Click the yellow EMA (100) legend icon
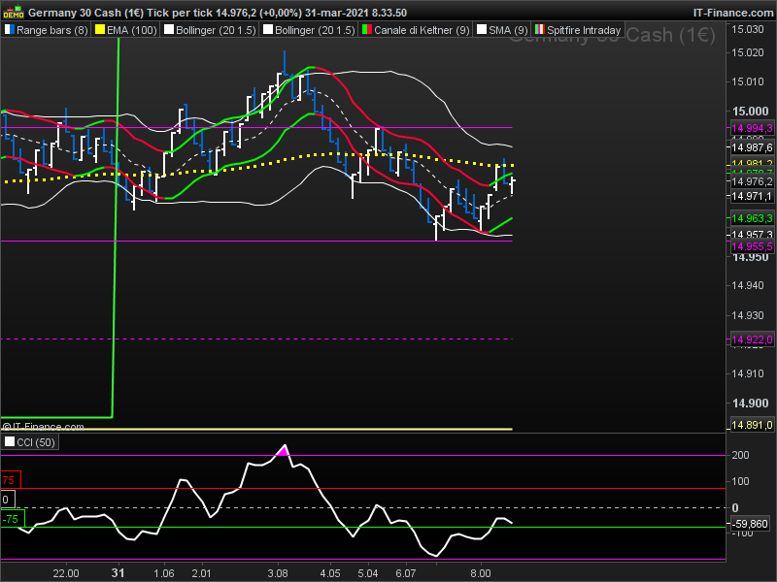 tap(98, 31)
